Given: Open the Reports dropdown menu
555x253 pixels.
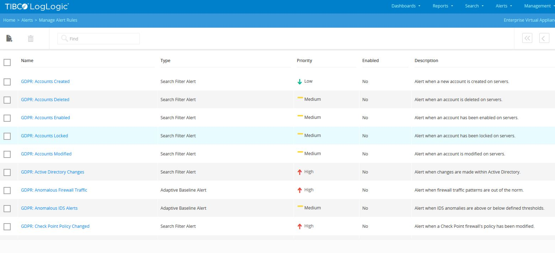Looking at the screenshot, I should click(443, 6).
